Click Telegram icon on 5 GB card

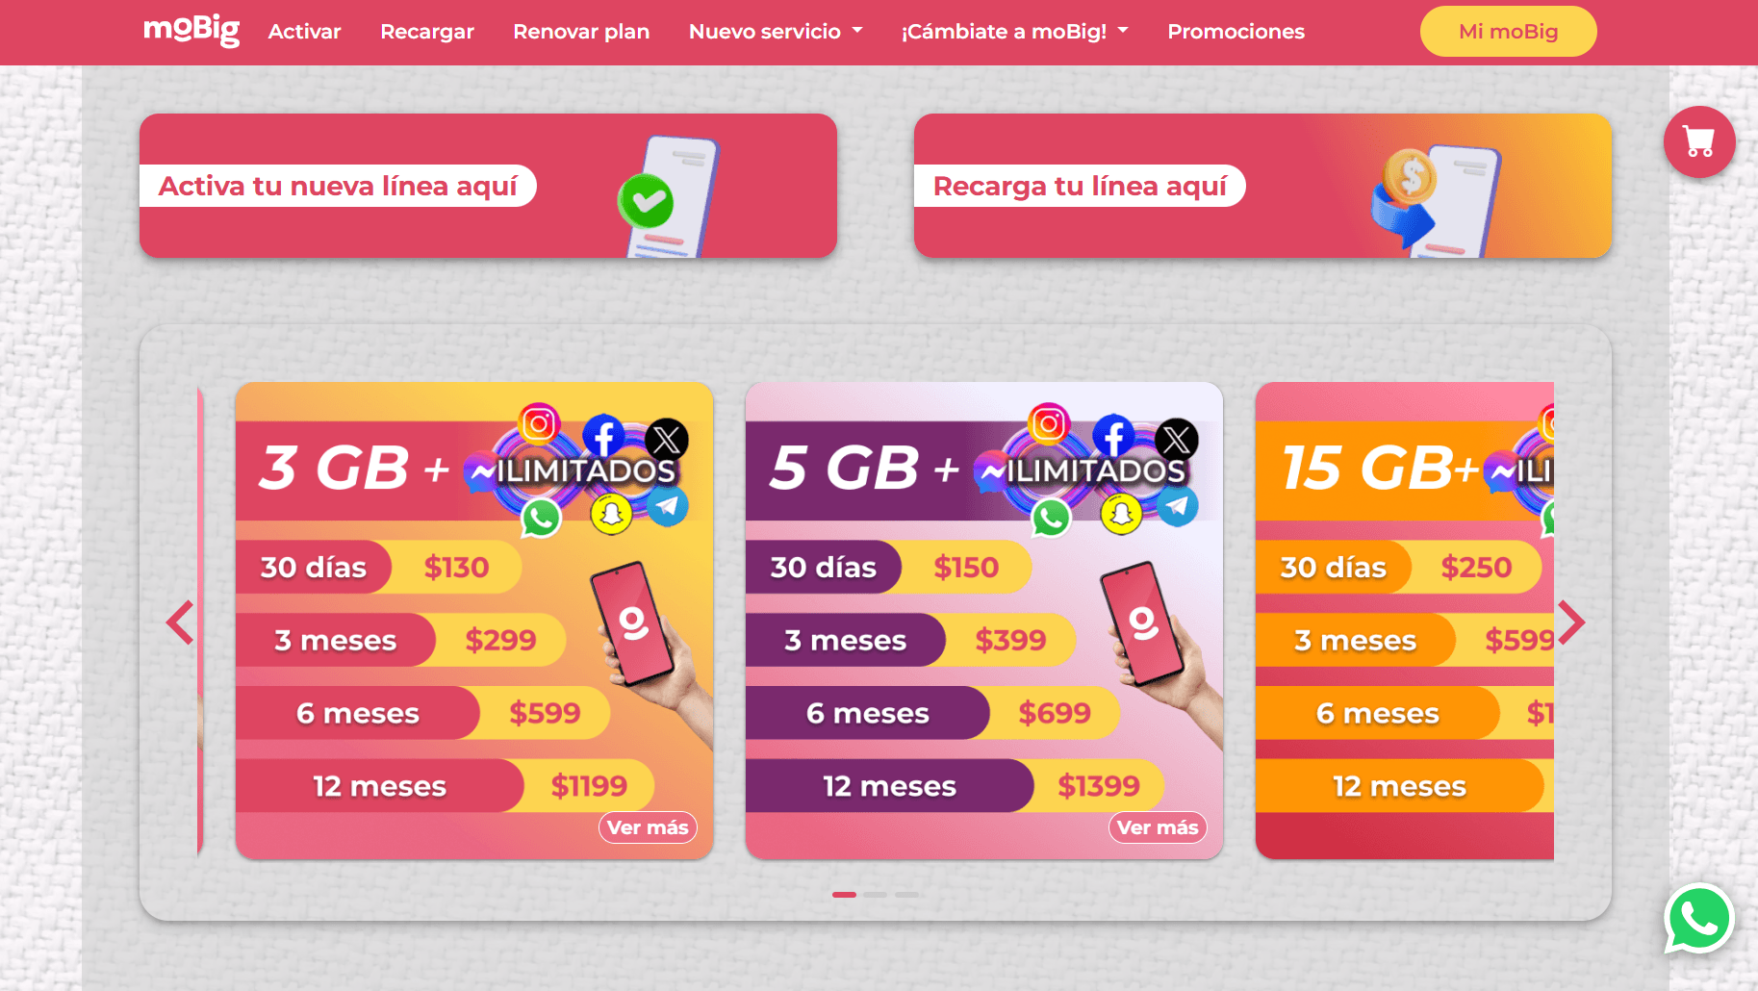coord(1177,505)
